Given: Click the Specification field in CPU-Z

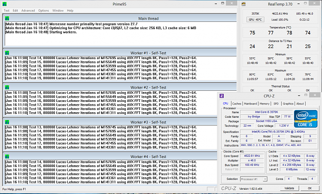Looking at the screenshot, I should (x=278, y=132).
